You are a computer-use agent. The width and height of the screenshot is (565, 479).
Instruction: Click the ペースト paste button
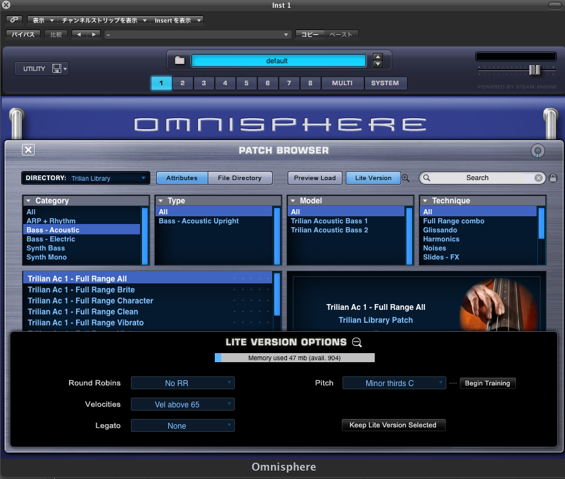pos(341,35)
